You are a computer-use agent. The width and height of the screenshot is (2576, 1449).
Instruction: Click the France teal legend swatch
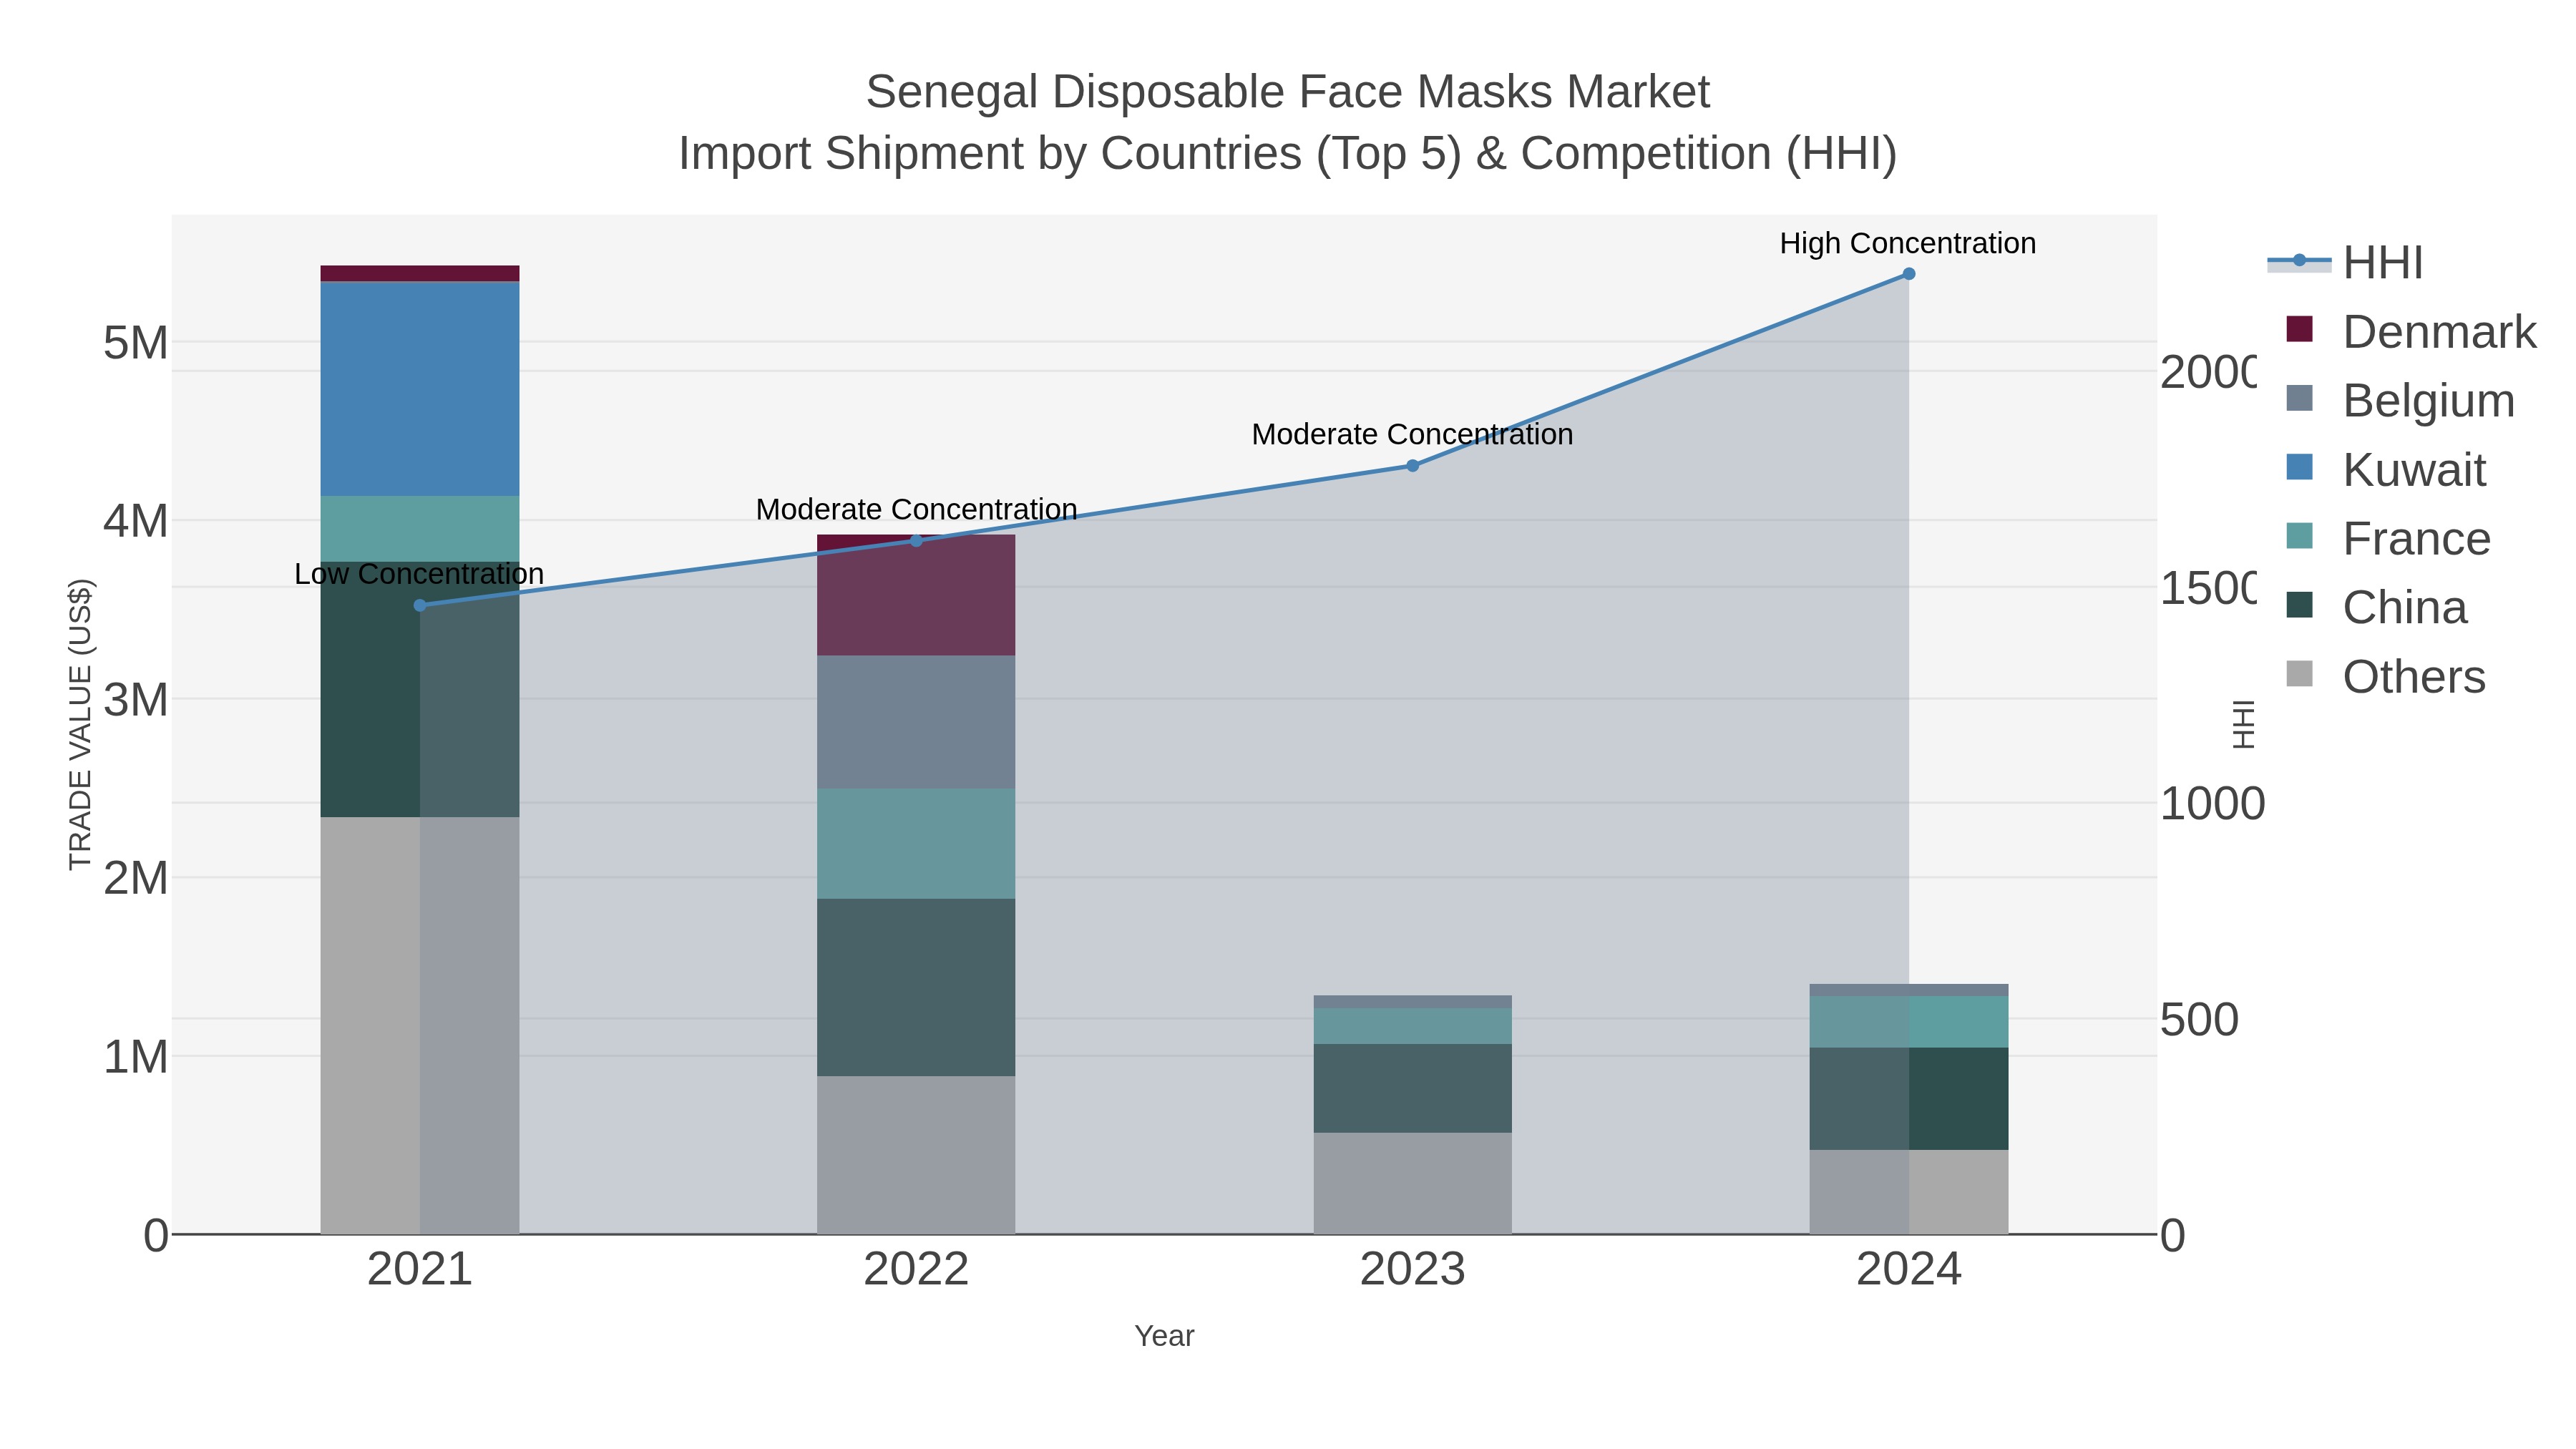click(x=2299, y=536)
